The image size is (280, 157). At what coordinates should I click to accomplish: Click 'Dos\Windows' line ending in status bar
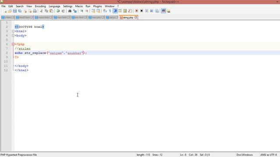coord(245,155)
